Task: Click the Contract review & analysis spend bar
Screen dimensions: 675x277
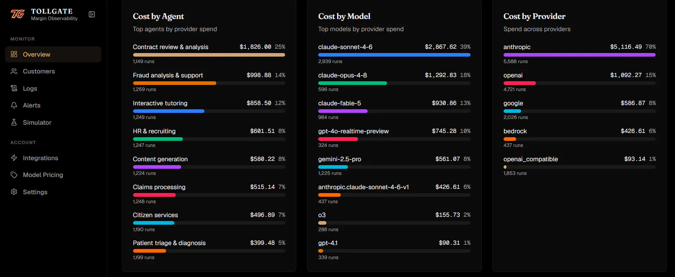Action: click(209, 55)
